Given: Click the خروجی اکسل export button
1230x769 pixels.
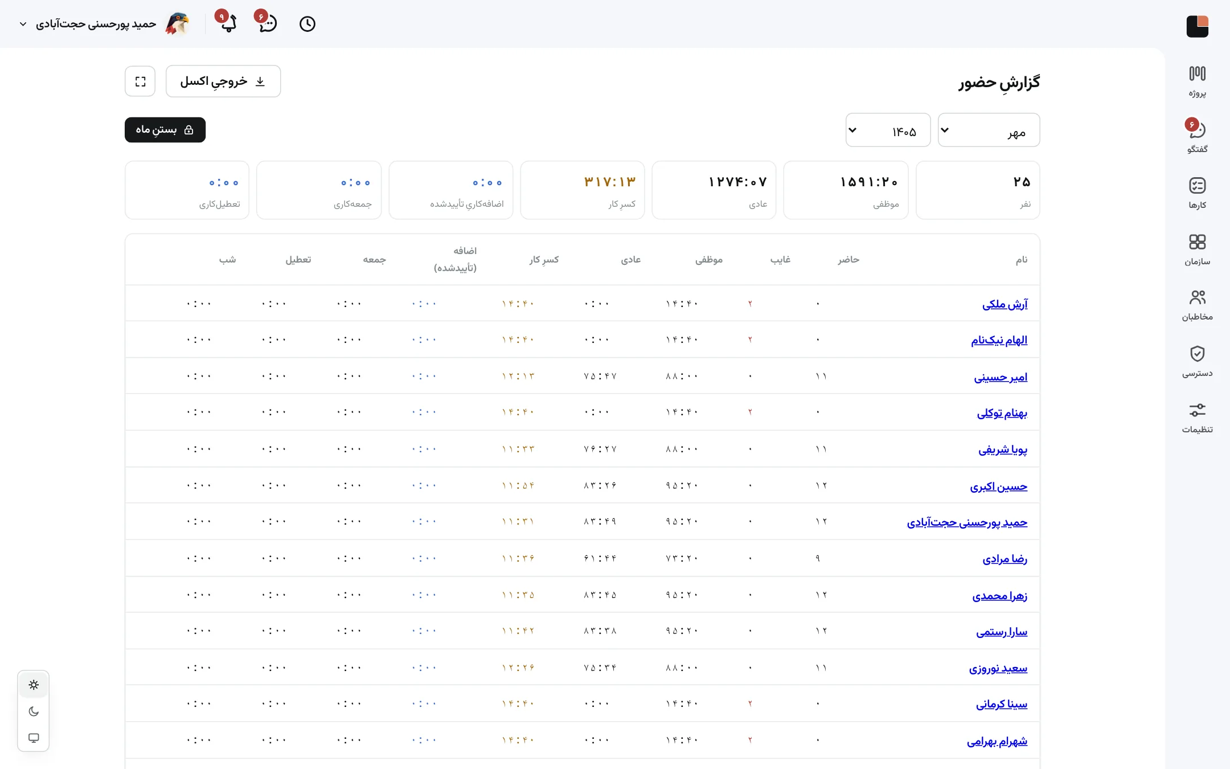Looking at the screenshot, I should coord(223,81).
